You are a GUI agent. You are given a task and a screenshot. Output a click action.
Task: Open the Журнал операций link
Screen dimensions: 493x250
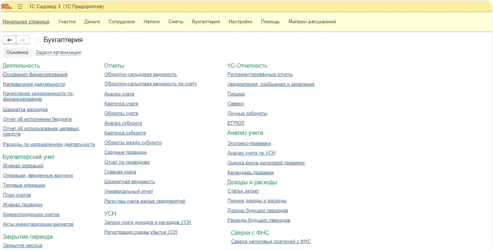(x=23, y=166)
